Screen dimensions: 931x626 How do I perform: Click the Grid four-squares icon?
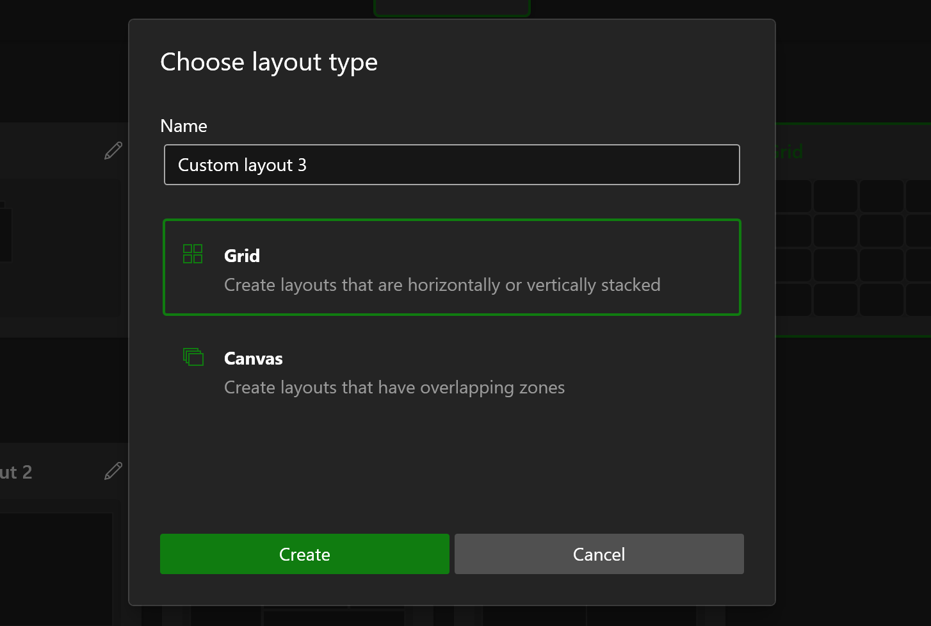193,254
